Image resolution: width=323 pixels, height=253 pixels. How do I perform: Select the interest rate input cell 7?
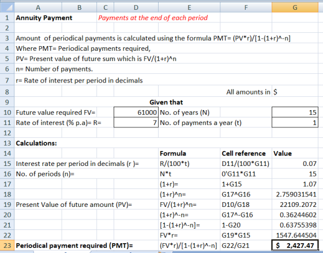tap(136, 123)
